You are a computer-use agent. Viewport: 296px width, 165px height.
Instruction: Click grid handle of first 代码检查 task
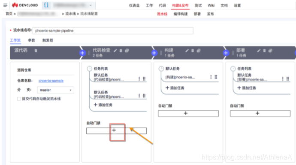144,78
